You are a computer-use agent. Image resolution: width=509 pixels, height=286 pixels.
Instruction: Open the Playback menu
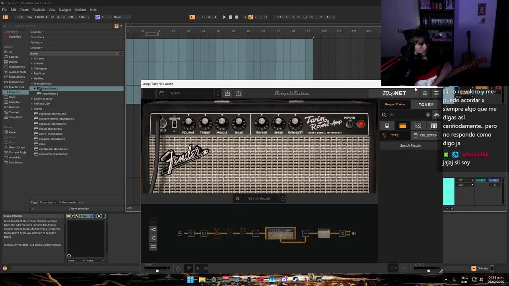[39, 10]
